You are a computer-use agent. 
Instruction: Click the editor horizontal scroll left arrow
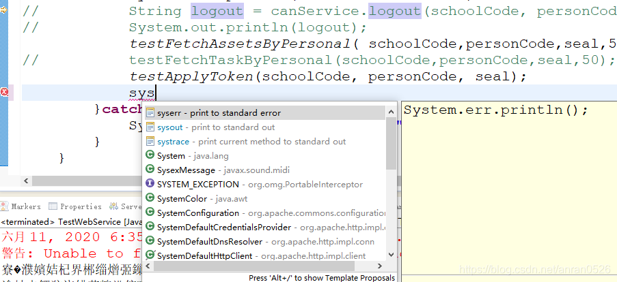(27, 181)
